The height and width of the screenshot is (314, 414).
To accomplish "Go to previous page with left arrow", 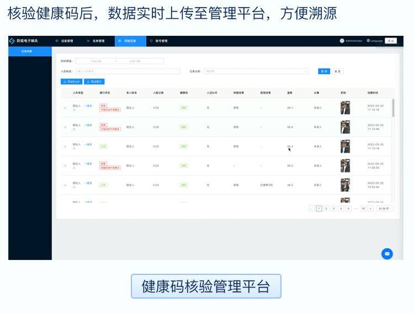I will click(x=311, y=209).
